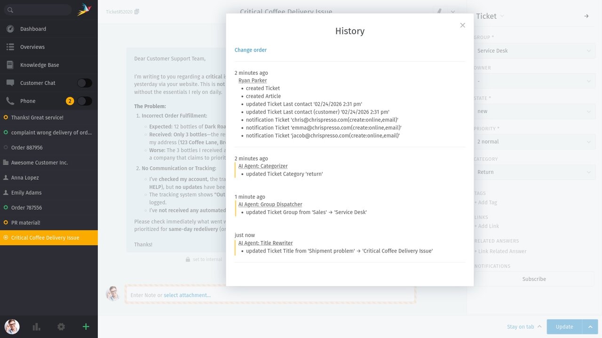
Task: Open admin settings gear icon
Action: pyautogui.click(x=61, y=327)
